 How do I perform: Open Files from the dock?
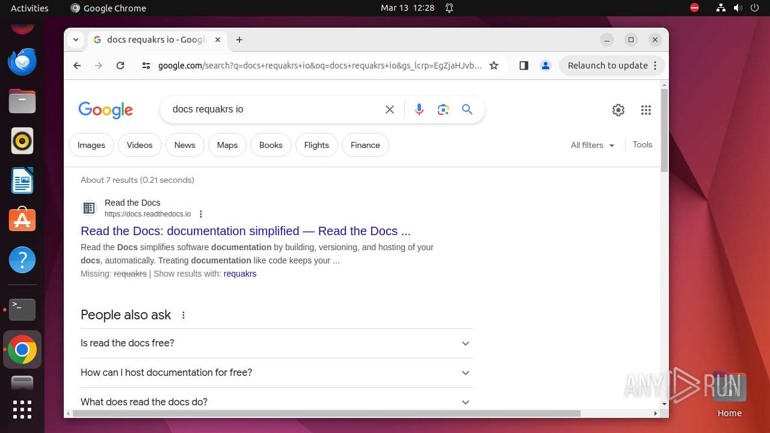(22, 101)
